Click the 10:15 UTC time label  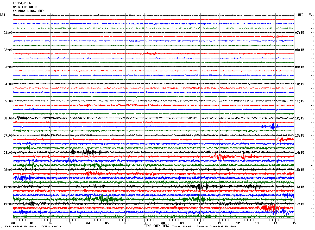pos(300,84)
